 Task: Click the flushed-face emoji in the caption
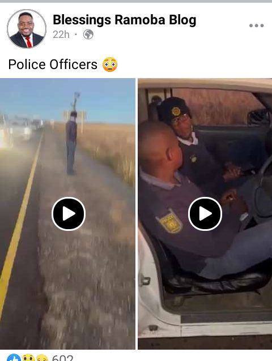coord(110,65)
